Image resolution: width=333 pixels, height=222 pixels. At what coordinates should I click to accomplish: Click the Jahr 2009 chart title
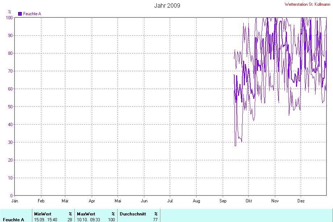pos(167,5)
